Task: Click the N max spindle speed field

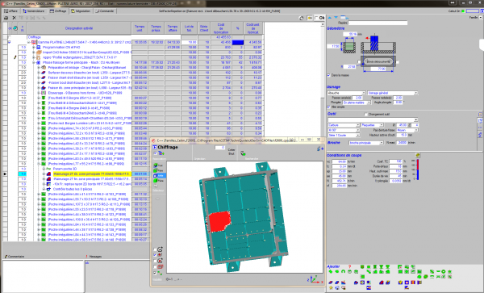Action: (x=402, y=143)
